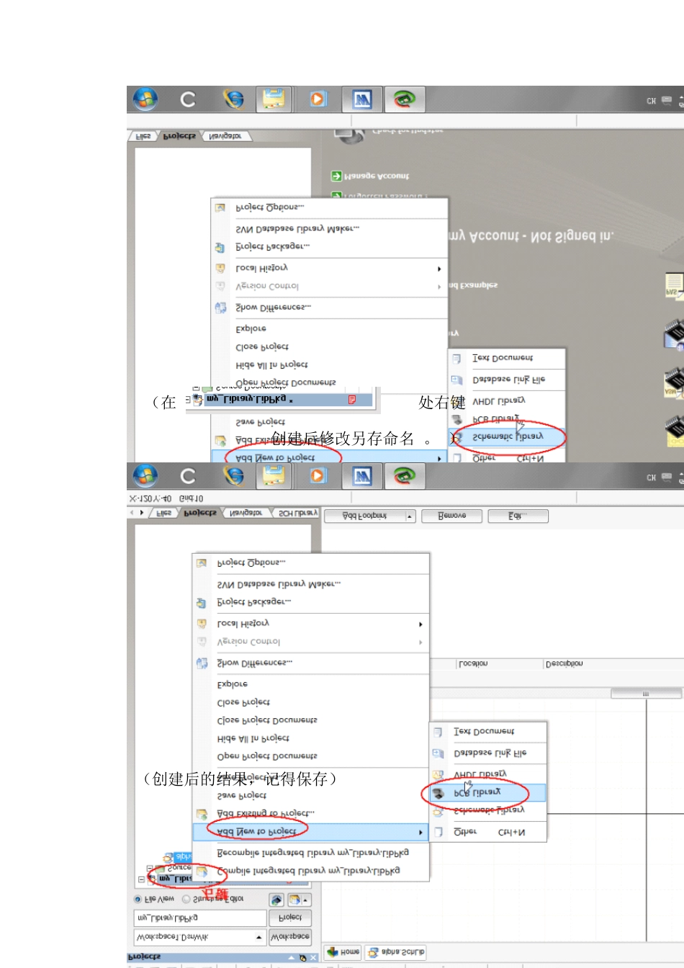Click the Schematic Library icon in the upper submenu

point(456,436)
